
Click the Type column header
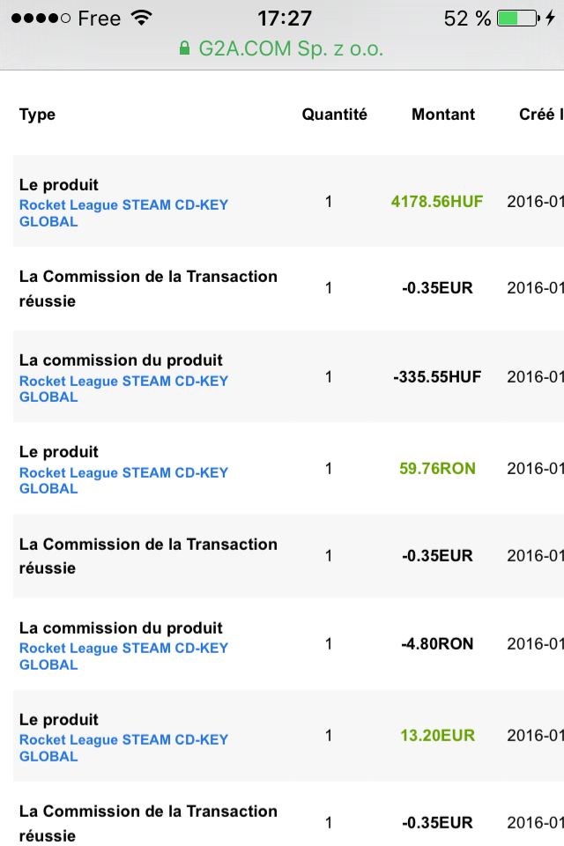point(37,115)
